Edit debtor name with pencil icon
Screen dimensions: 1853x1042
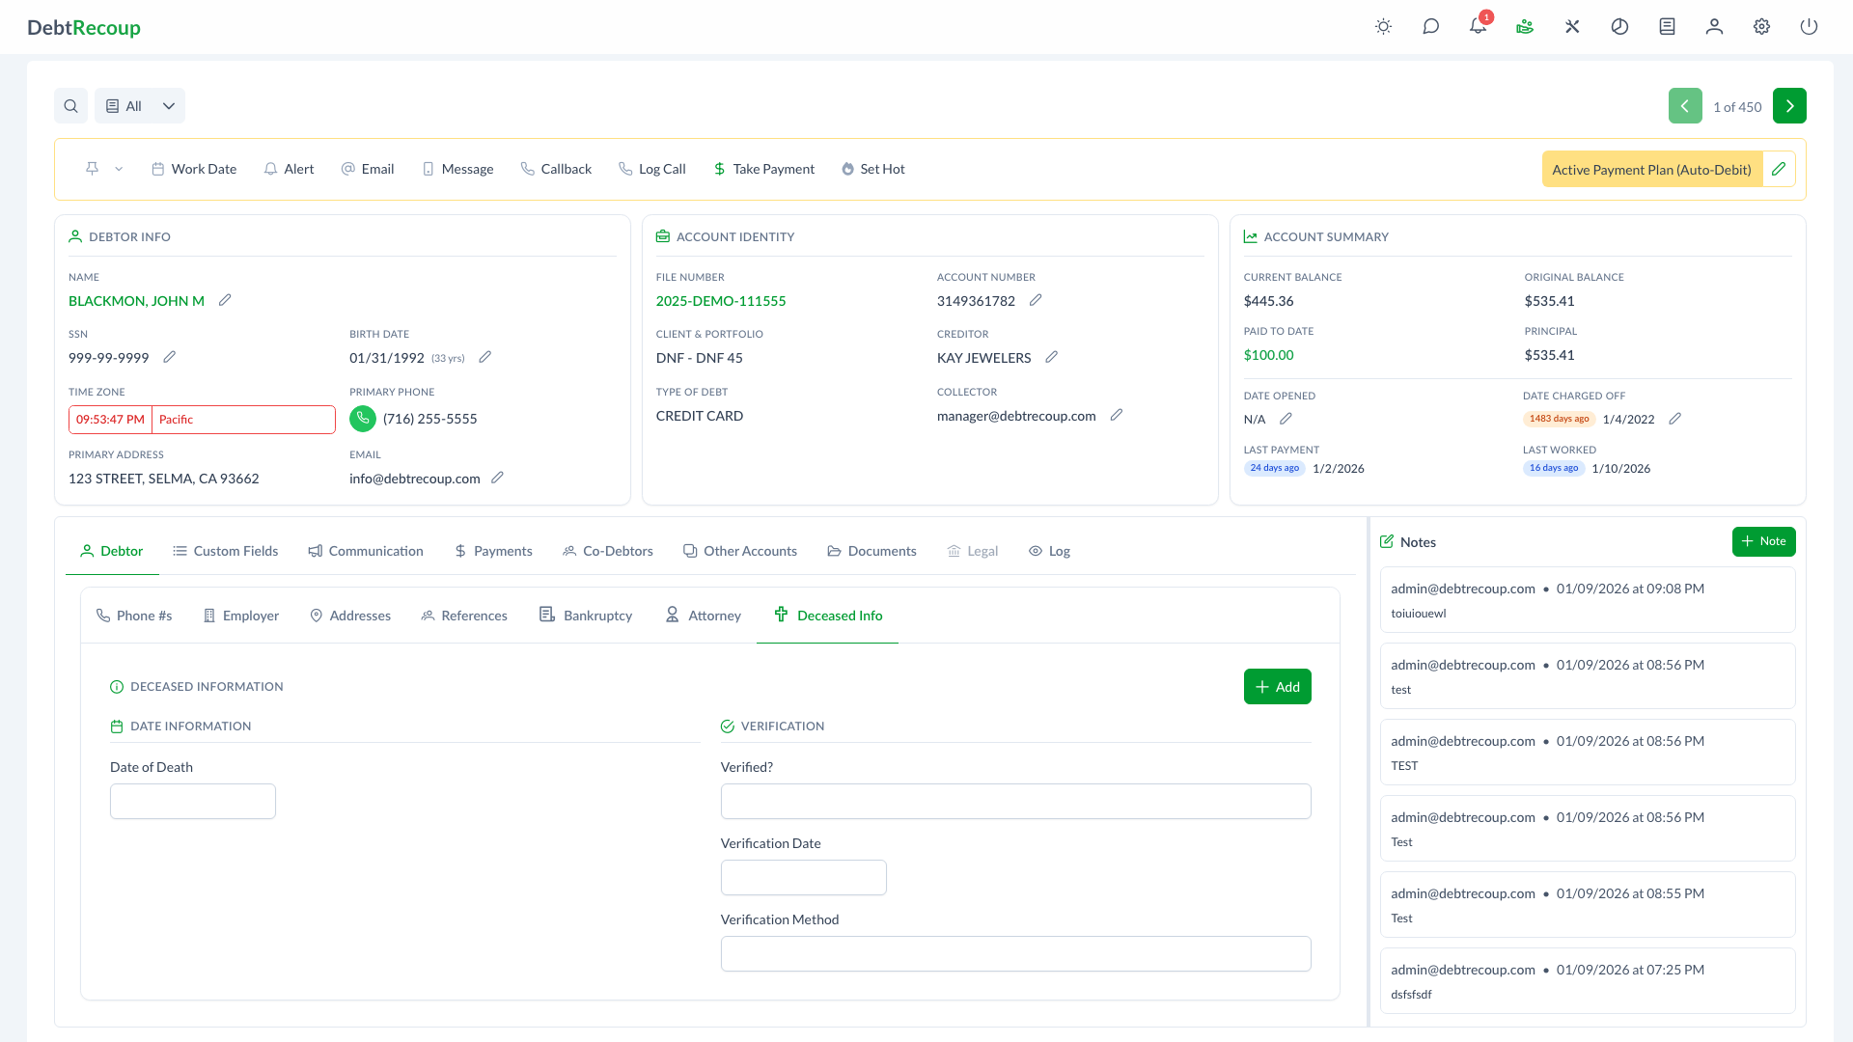[x=225, y=300]
